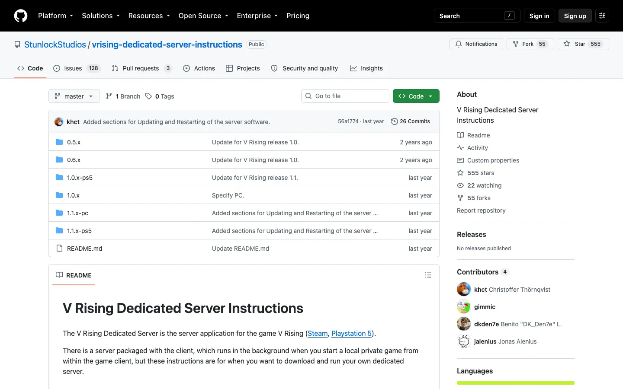Viewport: 623px width, 389px height.
Task: Open the 0 Tags list
Action: 160,96
